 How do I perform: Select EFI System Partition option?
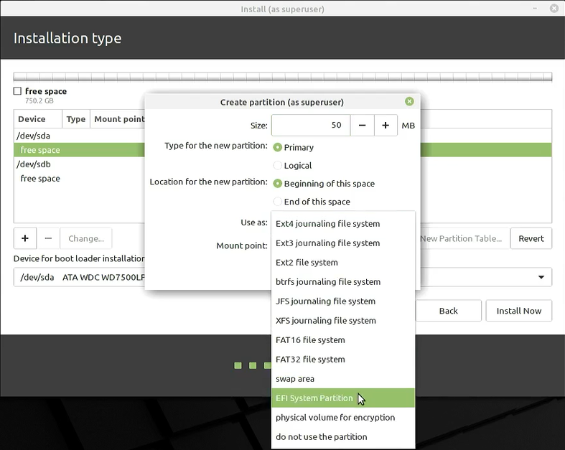click(314, 398)
